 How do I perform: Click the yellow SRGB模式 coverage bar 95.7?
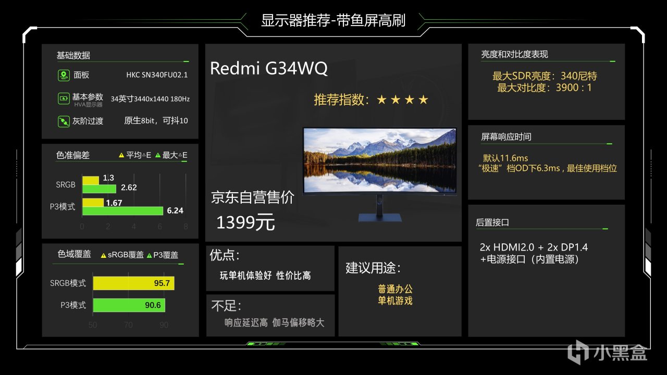(x=133, y=283)
